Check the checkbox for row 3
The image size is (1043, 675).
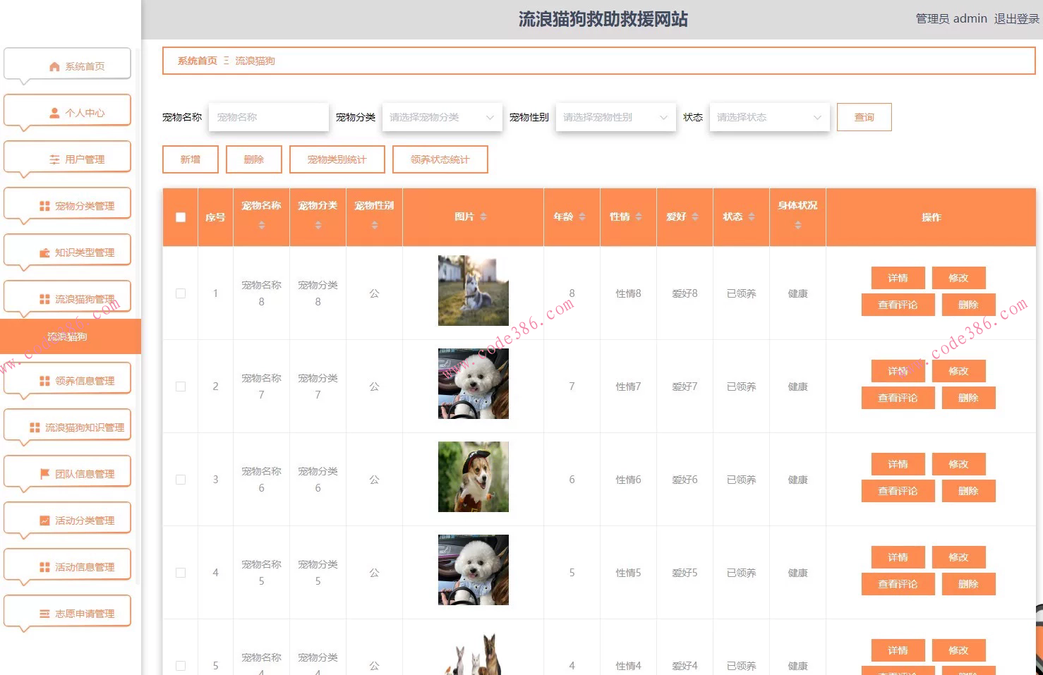click(x=181, y=480)
